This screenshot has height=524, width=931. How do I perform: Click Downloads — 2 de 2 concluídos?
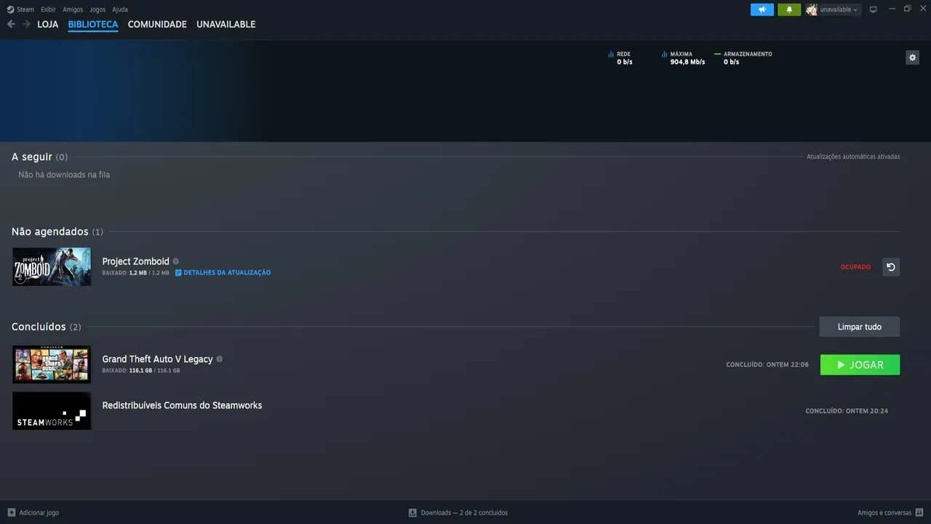tap(464, 512)
